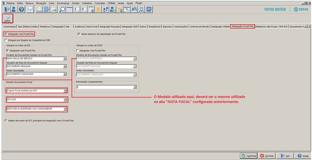Open the calendar toolbar icon
312x160 pixels.
[69, 9]
